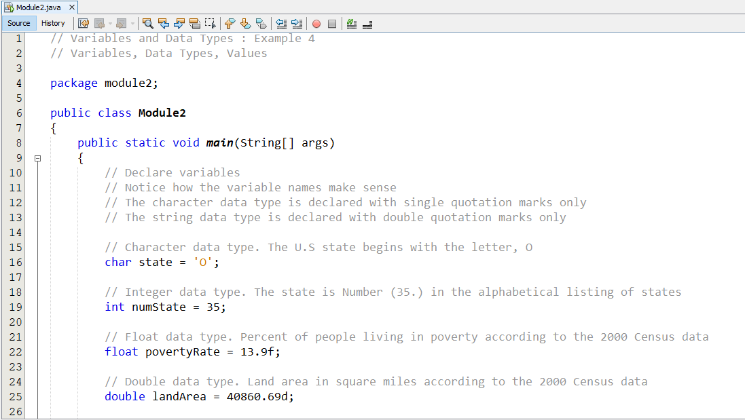Click the Last Edit position icon
This screenshot has height=420, width=745.
pos(84,24)
